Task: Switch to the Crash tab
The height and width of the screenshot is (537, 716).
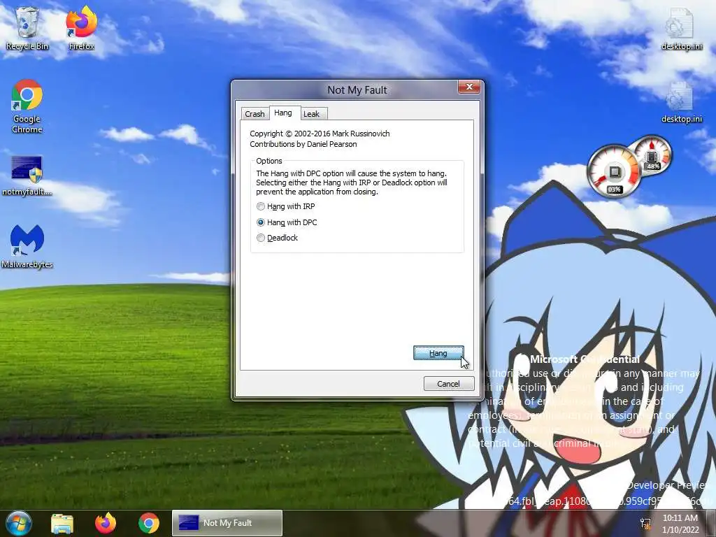Action: [x=255, y=114]
